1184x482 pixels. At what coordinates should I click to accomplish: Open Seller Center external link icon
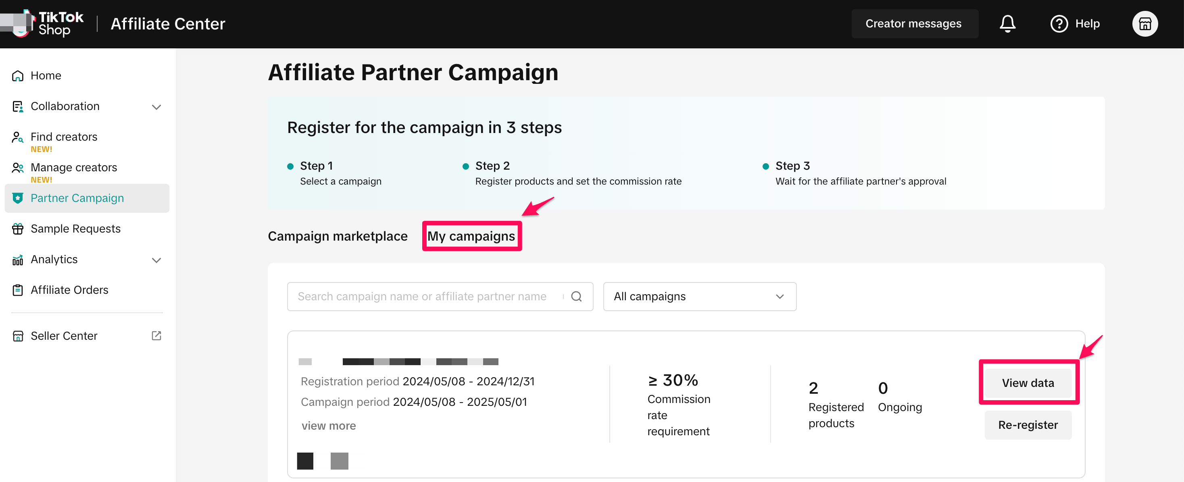click(156, 335)
